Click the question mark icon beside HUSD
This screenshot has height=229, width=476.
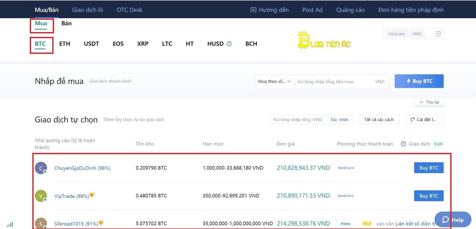(229, 44)
